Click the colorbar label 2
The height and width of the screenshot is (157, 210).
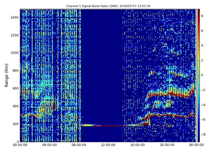coord(202,60)
